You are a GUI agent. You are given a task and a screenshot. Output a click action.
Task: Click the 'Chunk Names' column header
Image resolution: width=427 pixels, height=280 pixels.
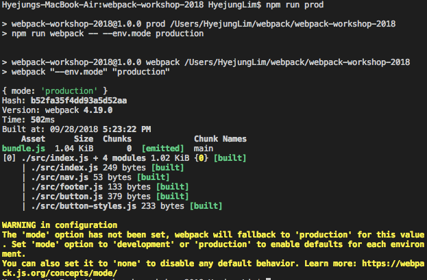coord(220,139)
